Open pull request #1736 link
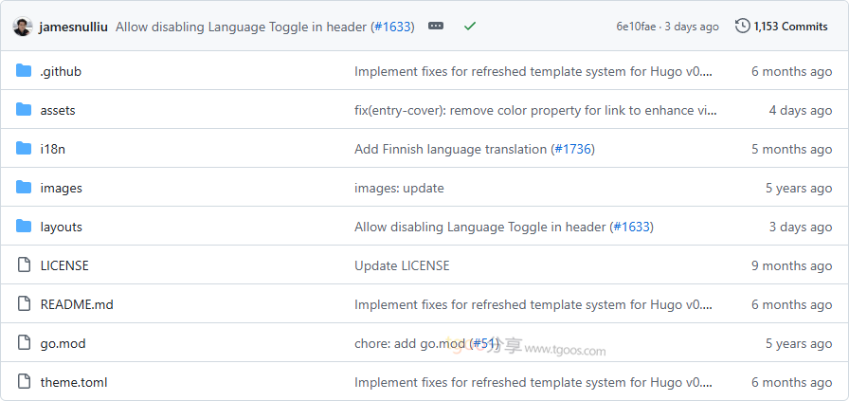The height and width of the screenshot is (401, 849). click(572, 149)
